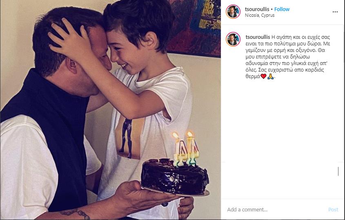The width and height of the screenshot is (345, 220).
Task: Click the bold tsouroullis username in the caption
Action: [258, 37]
